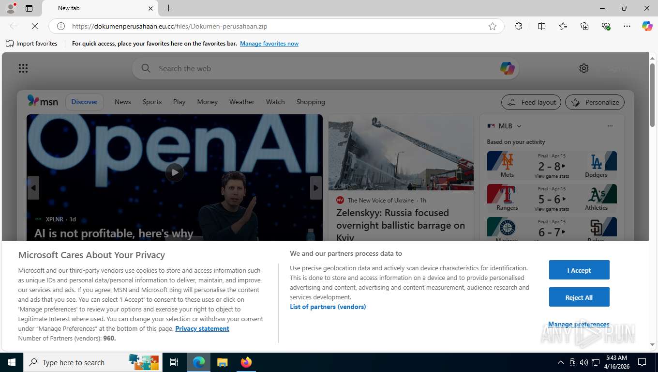The height and width of the screenshot is (372, 658).
Task: Click the Personalize button
Action: click(x=595, y=102)
